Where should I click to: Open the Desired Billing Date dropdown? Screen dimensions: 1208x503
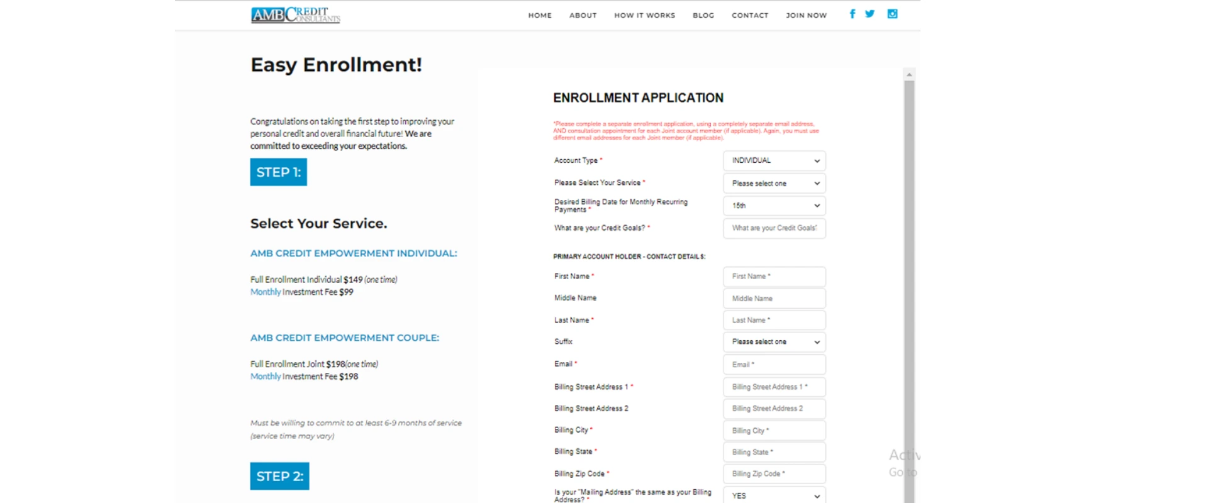pos(775,206)
